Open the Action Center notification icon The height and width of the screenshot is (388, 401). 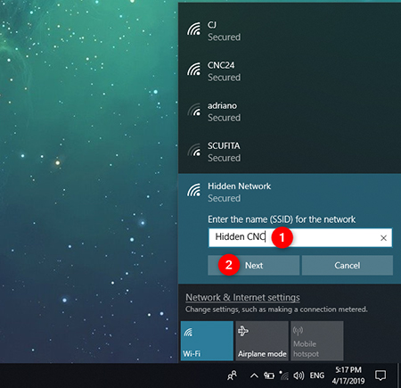coord(381,376)
